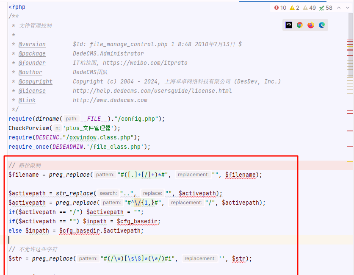Click the @link doc tag
Screen dimensions: 354x275
click(27, 100)
